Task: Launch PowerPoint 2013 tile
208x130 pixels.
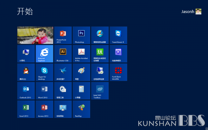Action: (63, 35)
